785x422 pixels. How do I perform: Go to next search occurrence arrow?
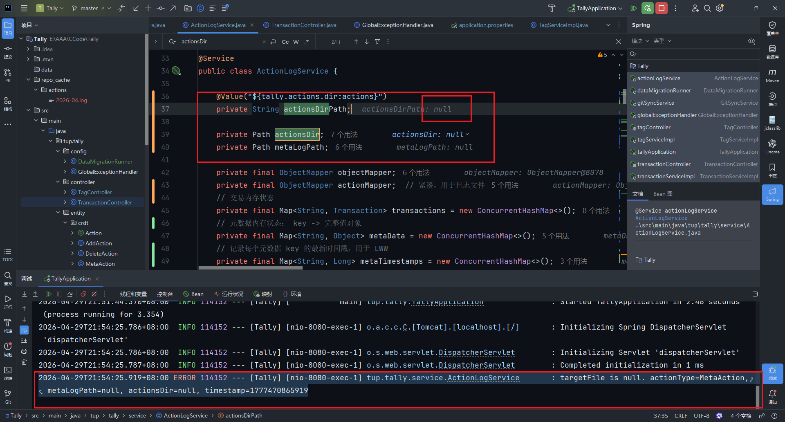click(x=367, y=42)
